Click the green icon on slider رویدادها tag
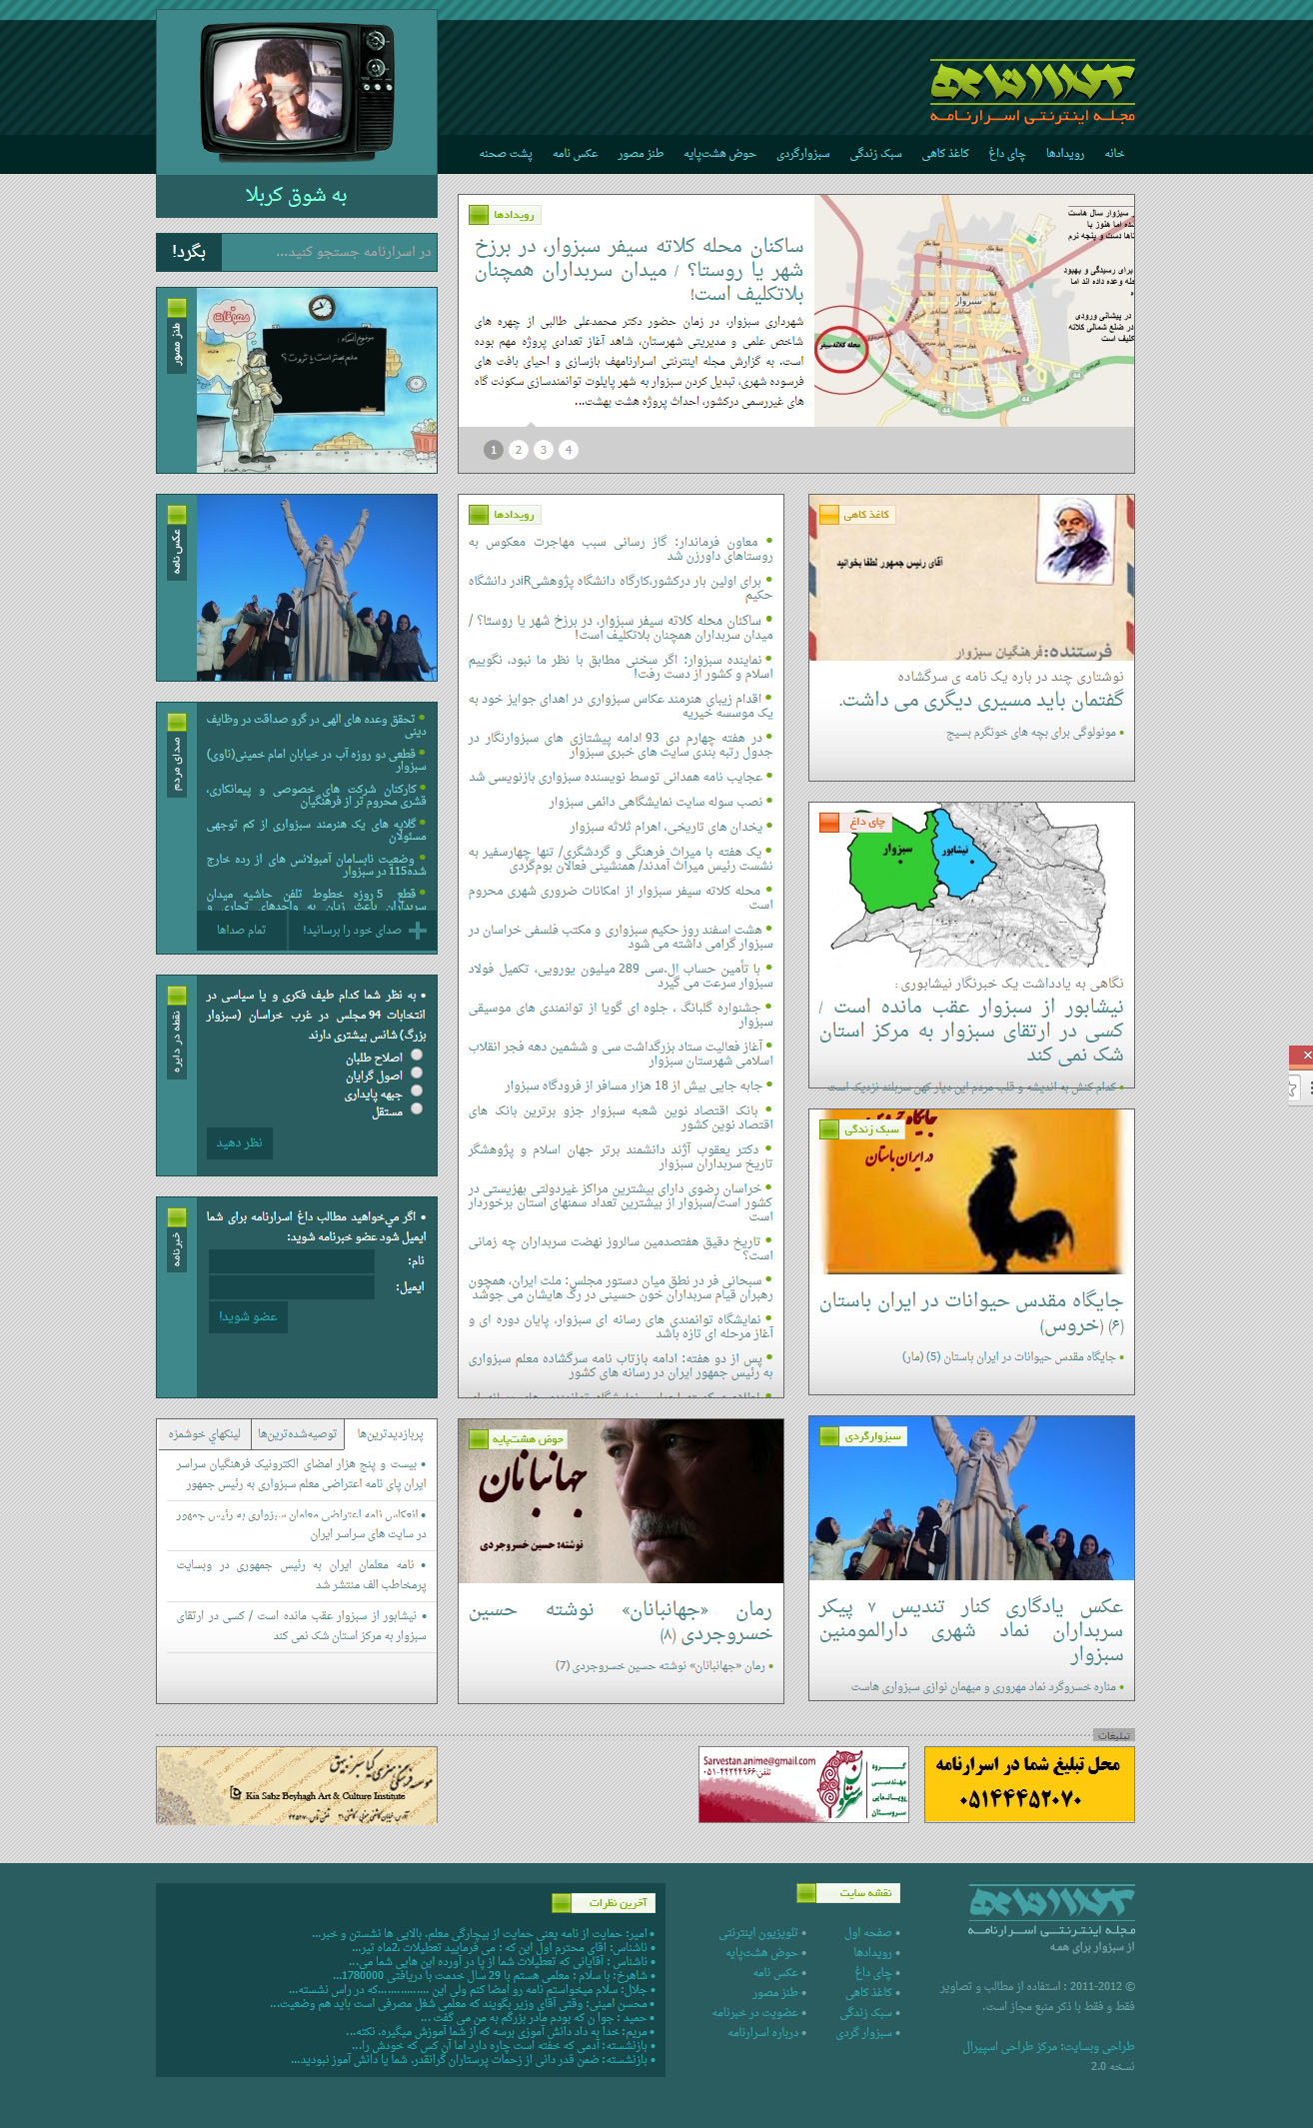Viewport: 1313px width, 2128px height. (x=479, y=215)
